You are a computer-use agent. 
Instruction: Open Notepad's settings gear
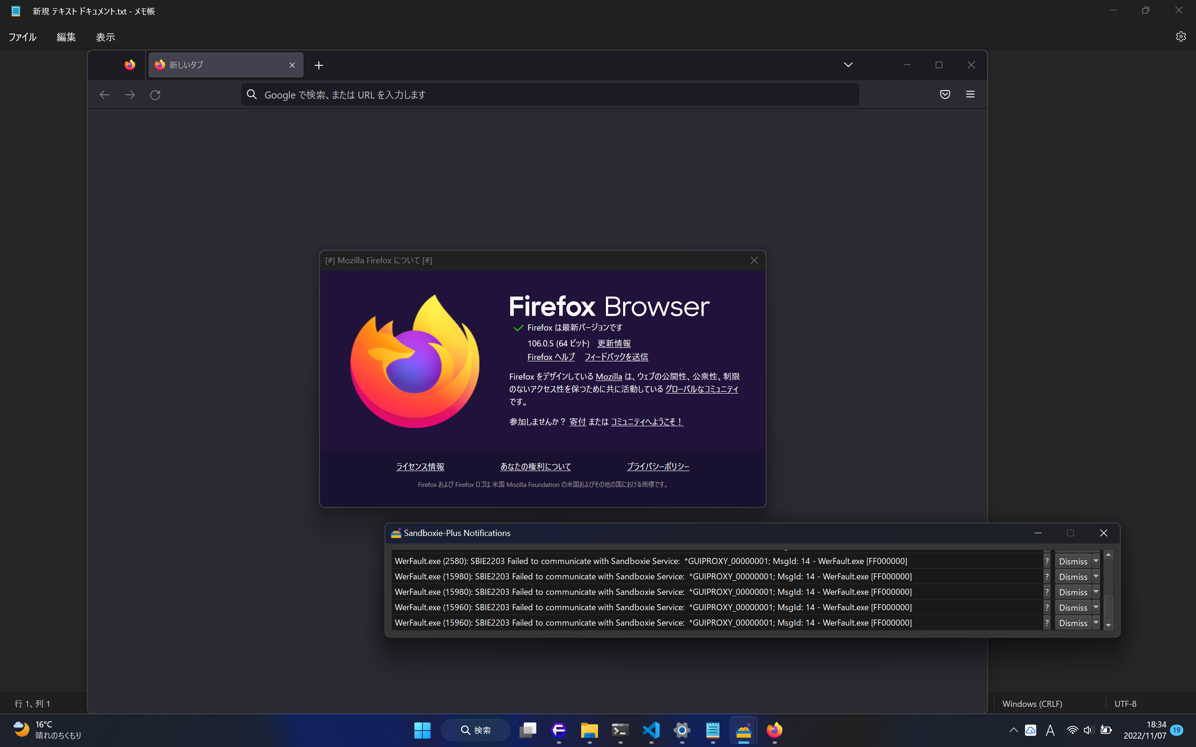(x=1181, y=36)
